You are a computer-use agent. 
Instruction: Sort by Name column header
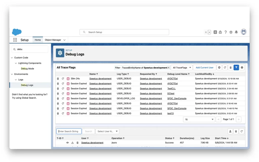click(94, 74)
